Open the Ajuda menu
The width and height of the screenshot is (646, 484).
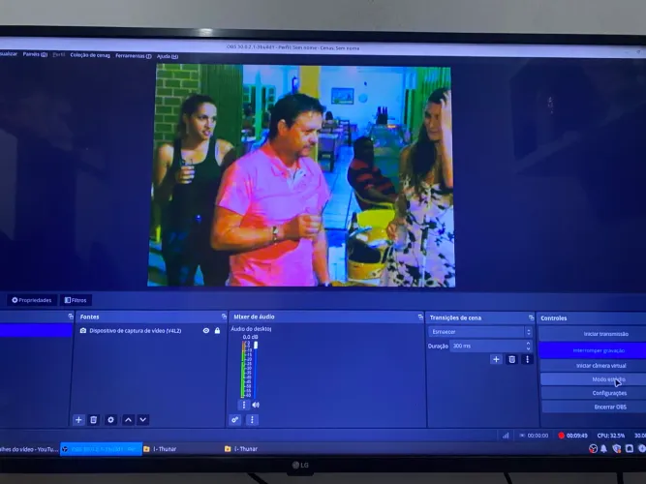point(168,56)
